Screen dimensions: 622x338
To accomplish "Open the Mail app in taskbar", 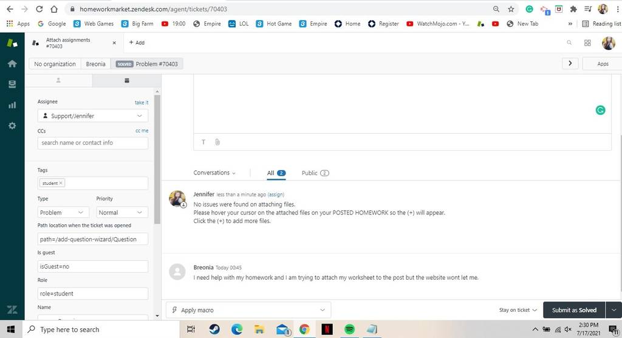I will coord(282,329).
